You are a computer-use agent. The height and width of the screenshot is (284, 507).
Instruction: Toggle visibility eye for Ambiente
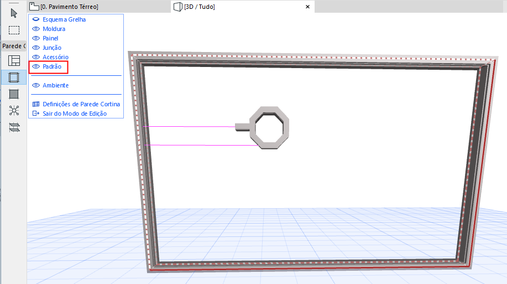(x=36, y=85)
